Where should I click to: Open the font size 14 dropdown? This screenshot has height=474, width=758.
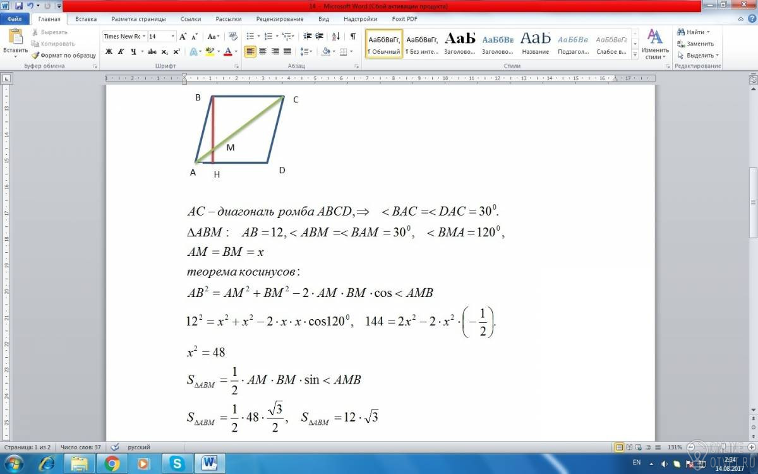click(162, 37)
